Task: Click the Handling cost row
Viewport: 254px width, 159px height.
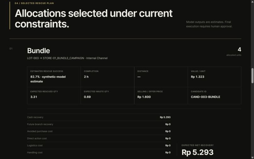Action: pos(99,152)
